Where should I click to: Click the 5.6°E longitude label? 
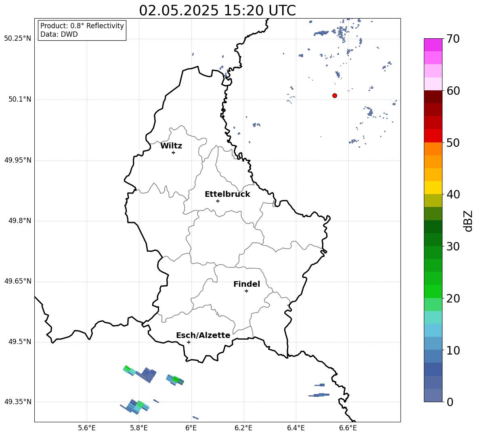pyautogui.click(x=87, y=428)
